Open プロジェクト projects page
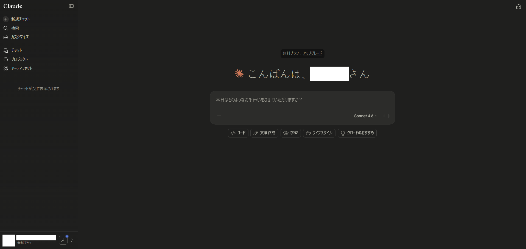The height and width of the screenshot is (249, 526). click(x=19, y=59)
